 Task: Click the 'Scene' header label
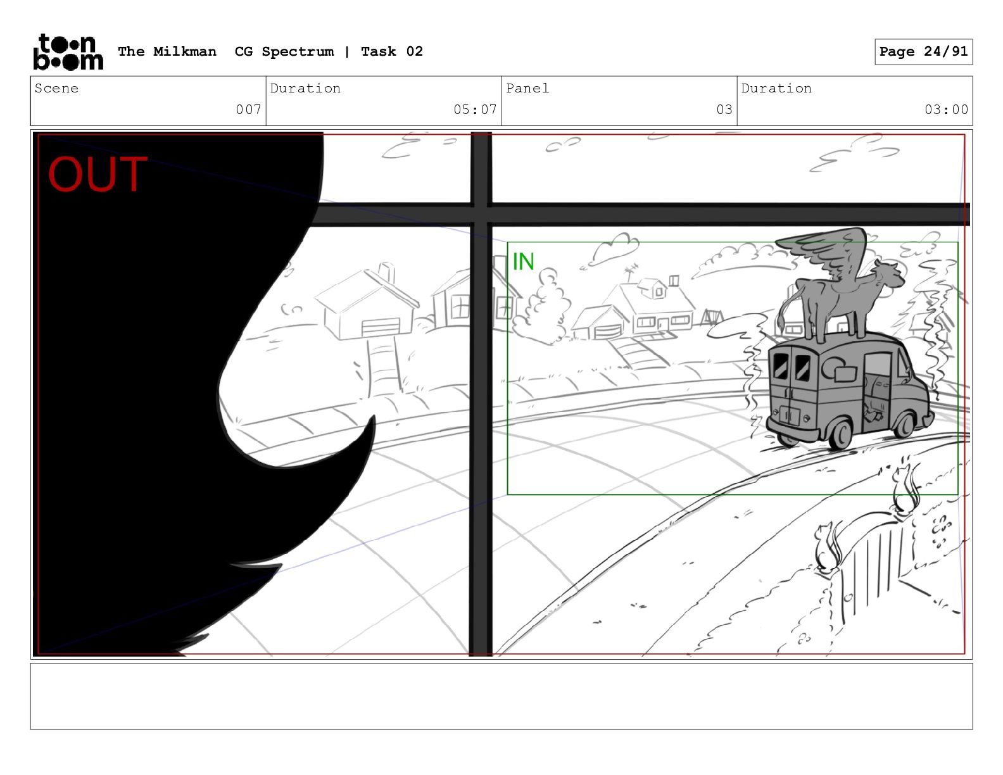tap(56, 88)
